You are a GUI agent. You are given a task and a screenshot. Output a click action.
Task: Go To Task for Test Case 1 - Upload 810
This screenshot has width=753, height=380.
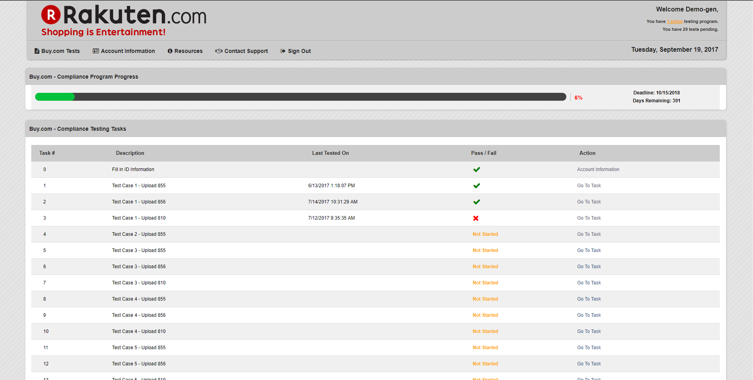[589, 218]
